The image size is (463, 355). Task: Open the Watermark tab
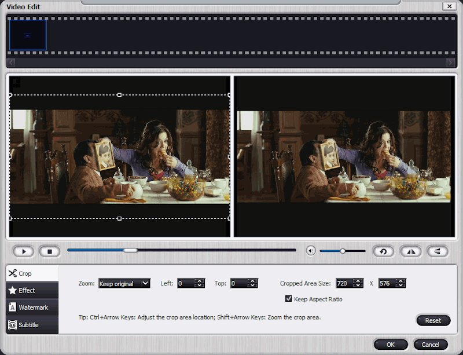32,308
